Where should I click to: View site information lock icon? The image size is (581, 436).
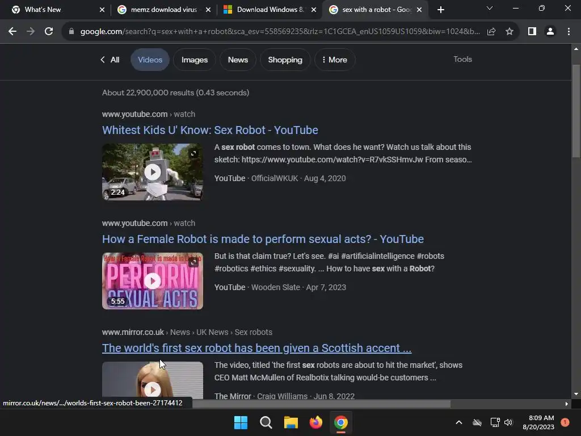pyautogui.click(x=71, y=32)
